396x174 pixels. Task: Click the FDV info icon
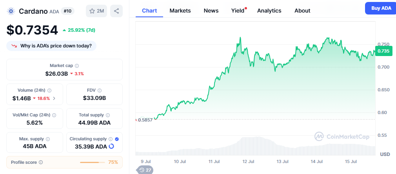[x=100, y=91]
